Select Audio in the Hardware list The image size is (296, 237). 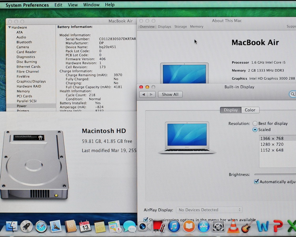(21, 37)
